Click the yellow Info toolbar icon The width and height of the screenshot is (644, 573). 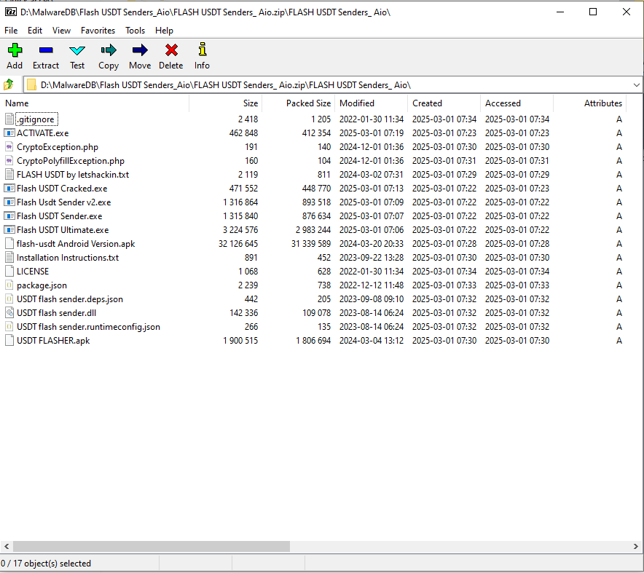point(202,50)
